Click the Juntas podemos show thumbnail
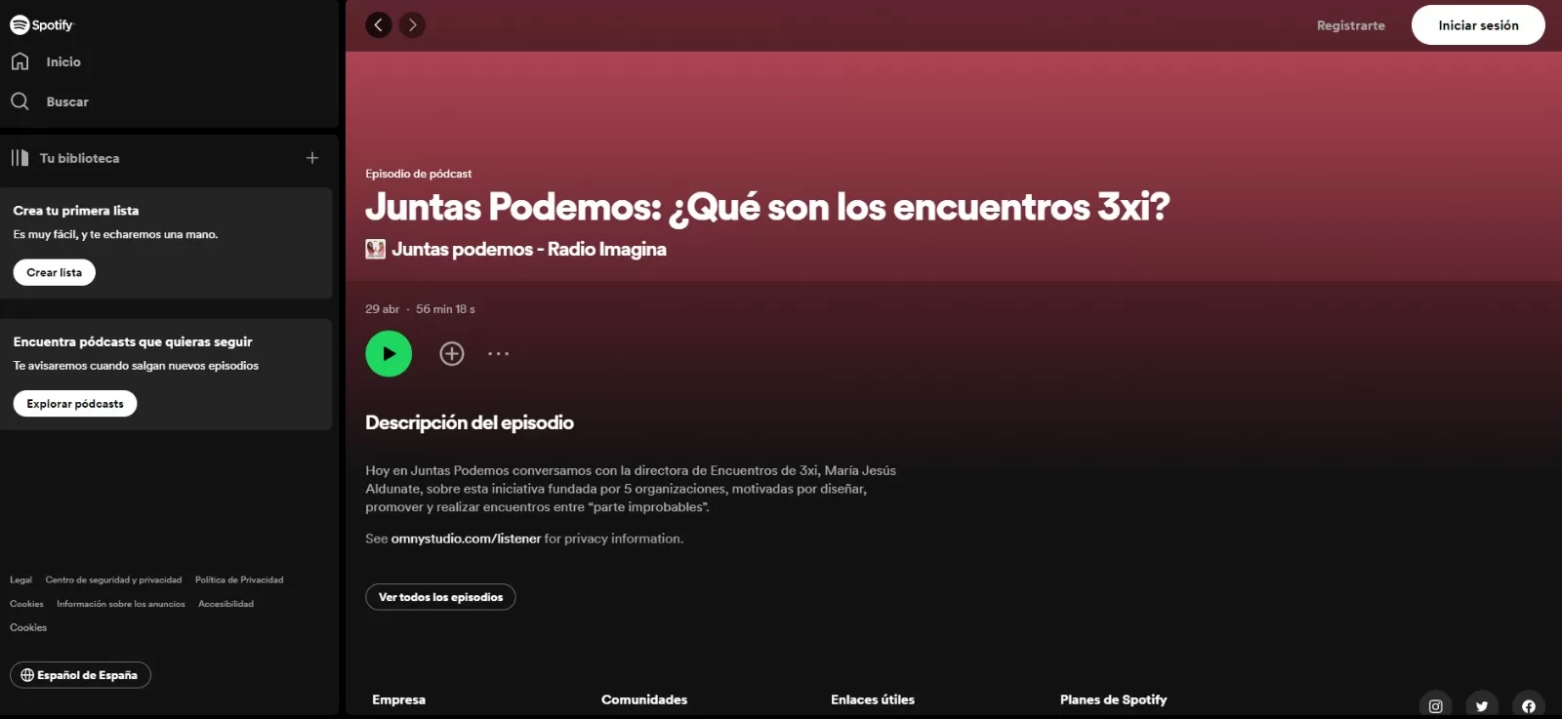 375,249
